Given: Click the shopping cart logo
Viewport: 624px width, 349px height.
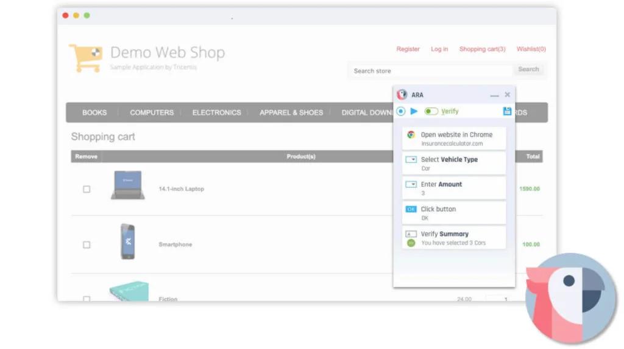Looking at the screenshot, I should tap(85, 58).
